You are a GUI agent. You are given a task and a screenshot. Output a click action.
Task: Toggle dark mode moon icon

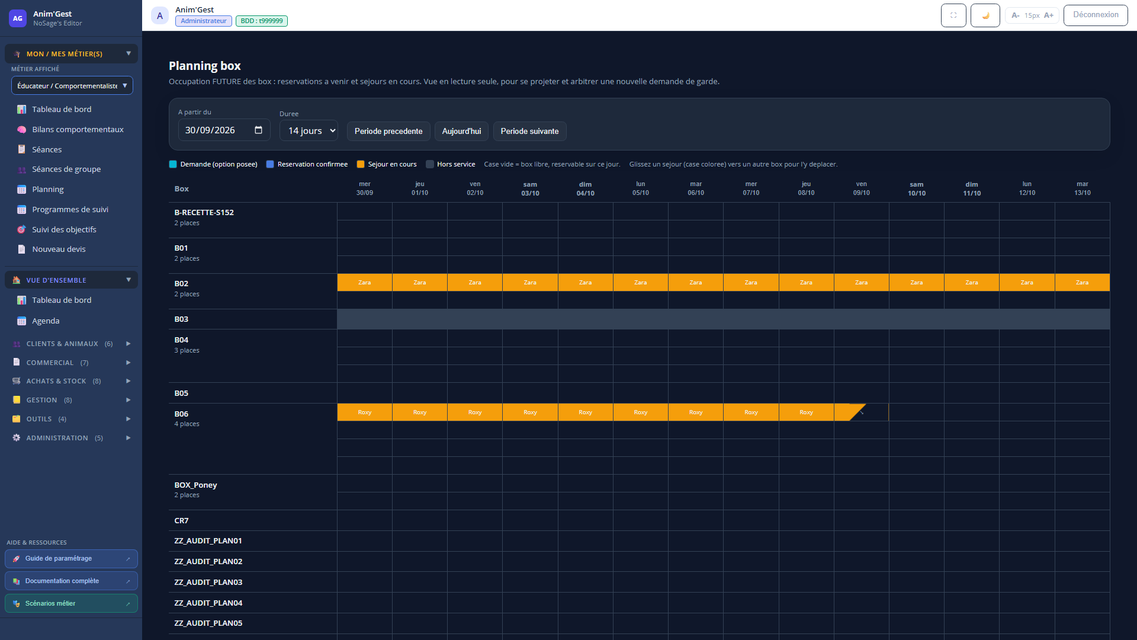coord(985,15)
